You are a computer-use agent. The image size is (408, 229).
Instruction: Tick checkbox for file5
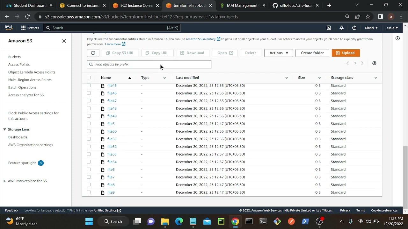point(89,124)
